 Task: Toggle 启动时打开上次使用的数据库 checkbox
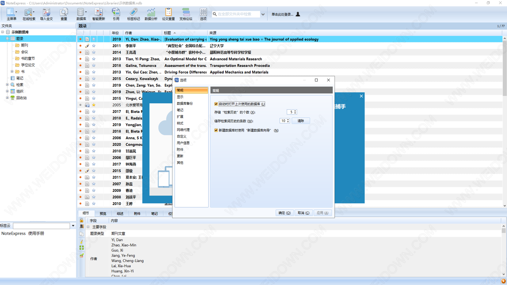click(x=216, y=104)
